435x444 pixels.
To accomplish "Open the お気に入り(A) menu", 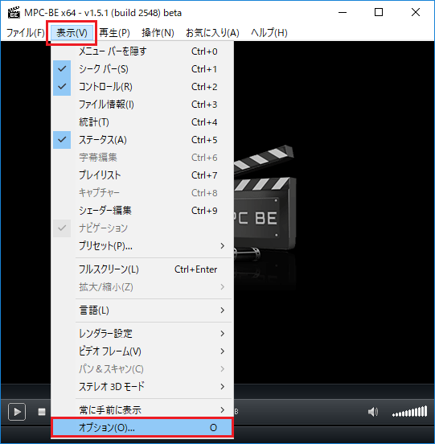I will click(212, 33).
